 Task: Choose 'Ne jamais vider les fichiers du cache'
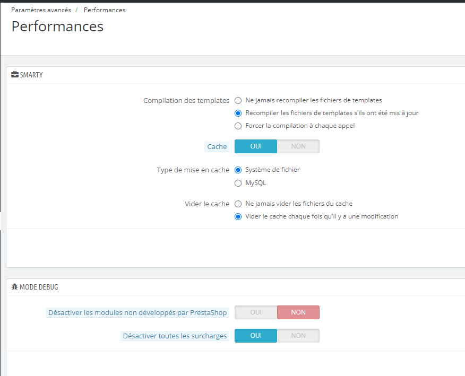tap(238, 204)
